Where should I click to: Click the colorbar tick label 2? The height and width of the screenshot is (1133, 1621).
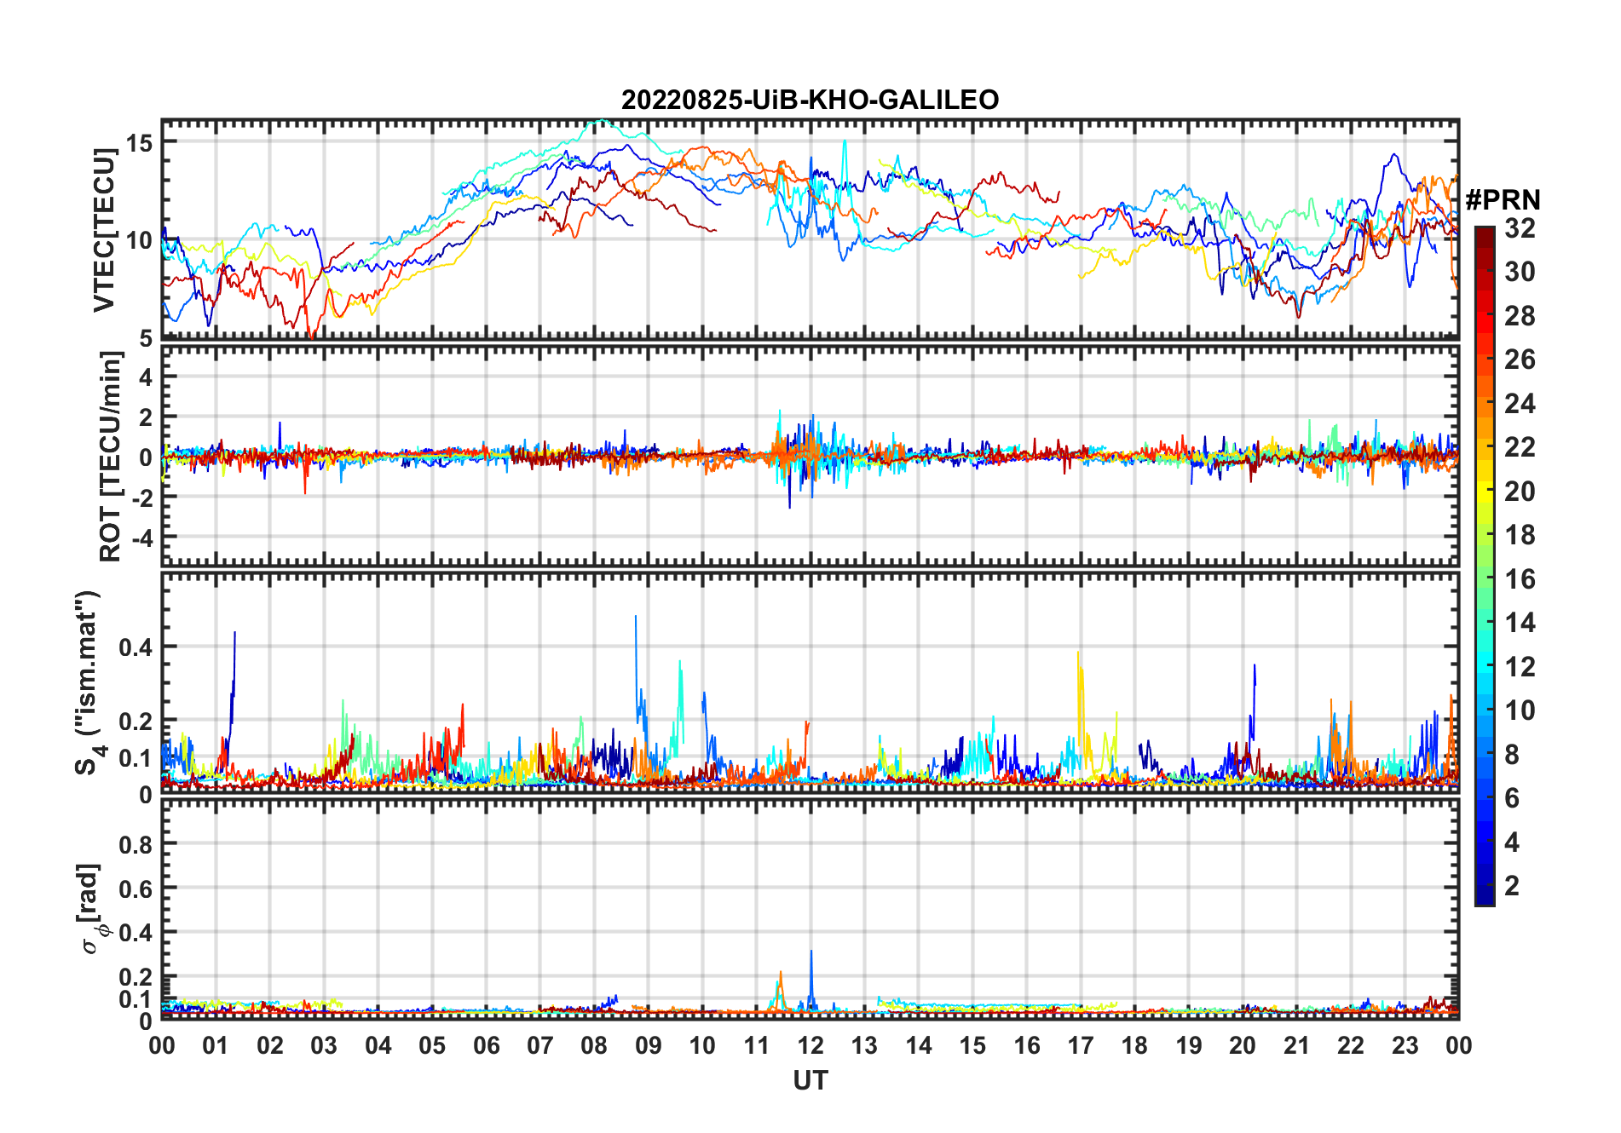(1512, 886)
